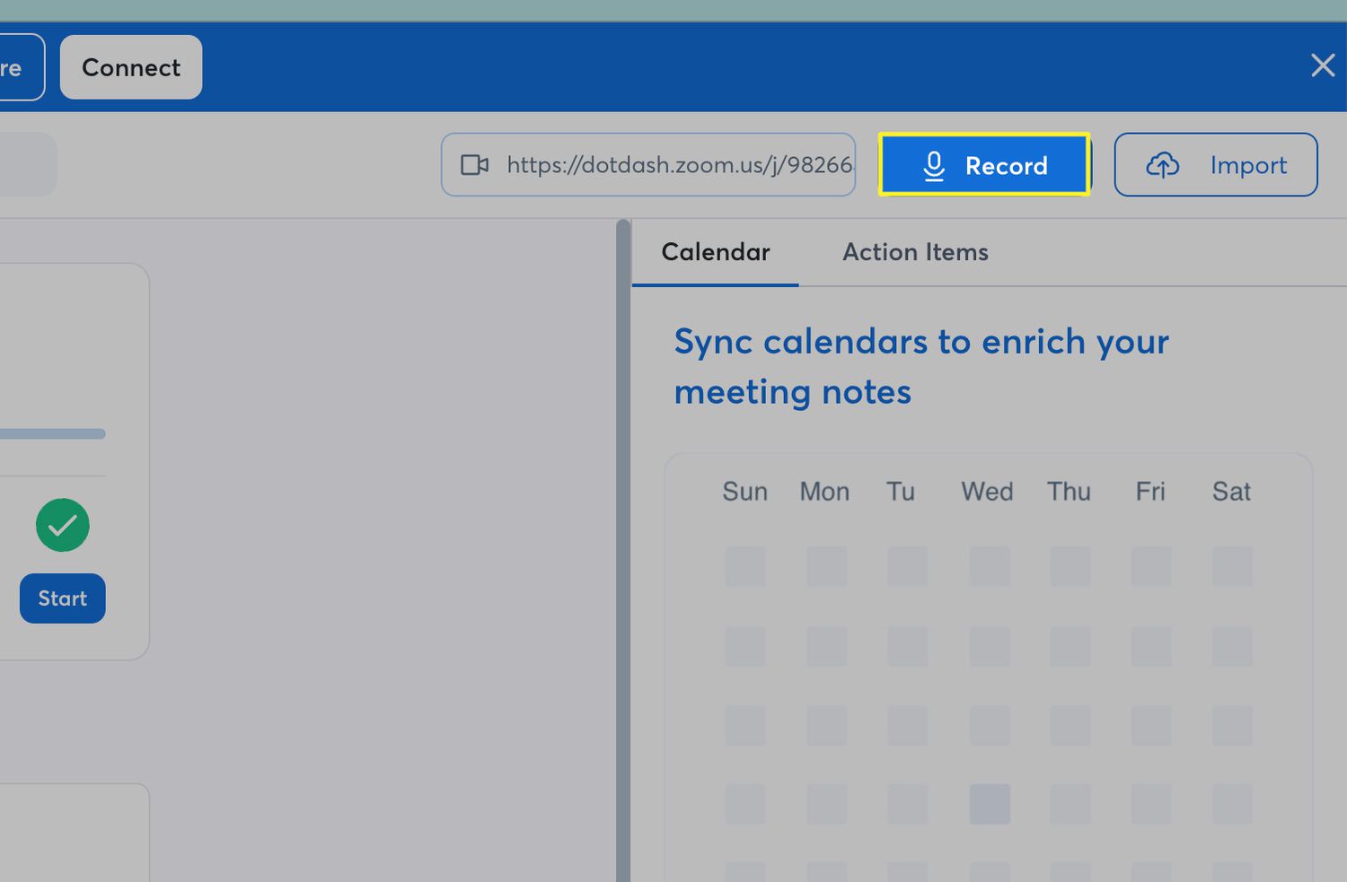
Task: Start recording with the Record button label
Action: tap(1006, 166)
